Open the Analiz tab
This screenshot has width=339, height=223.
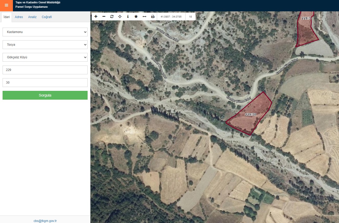click(x=32, y=17)
